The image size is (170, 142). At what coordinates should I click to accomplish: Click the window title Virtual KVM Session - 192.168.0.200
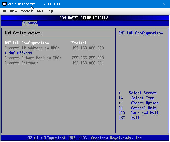pos(34,4)
